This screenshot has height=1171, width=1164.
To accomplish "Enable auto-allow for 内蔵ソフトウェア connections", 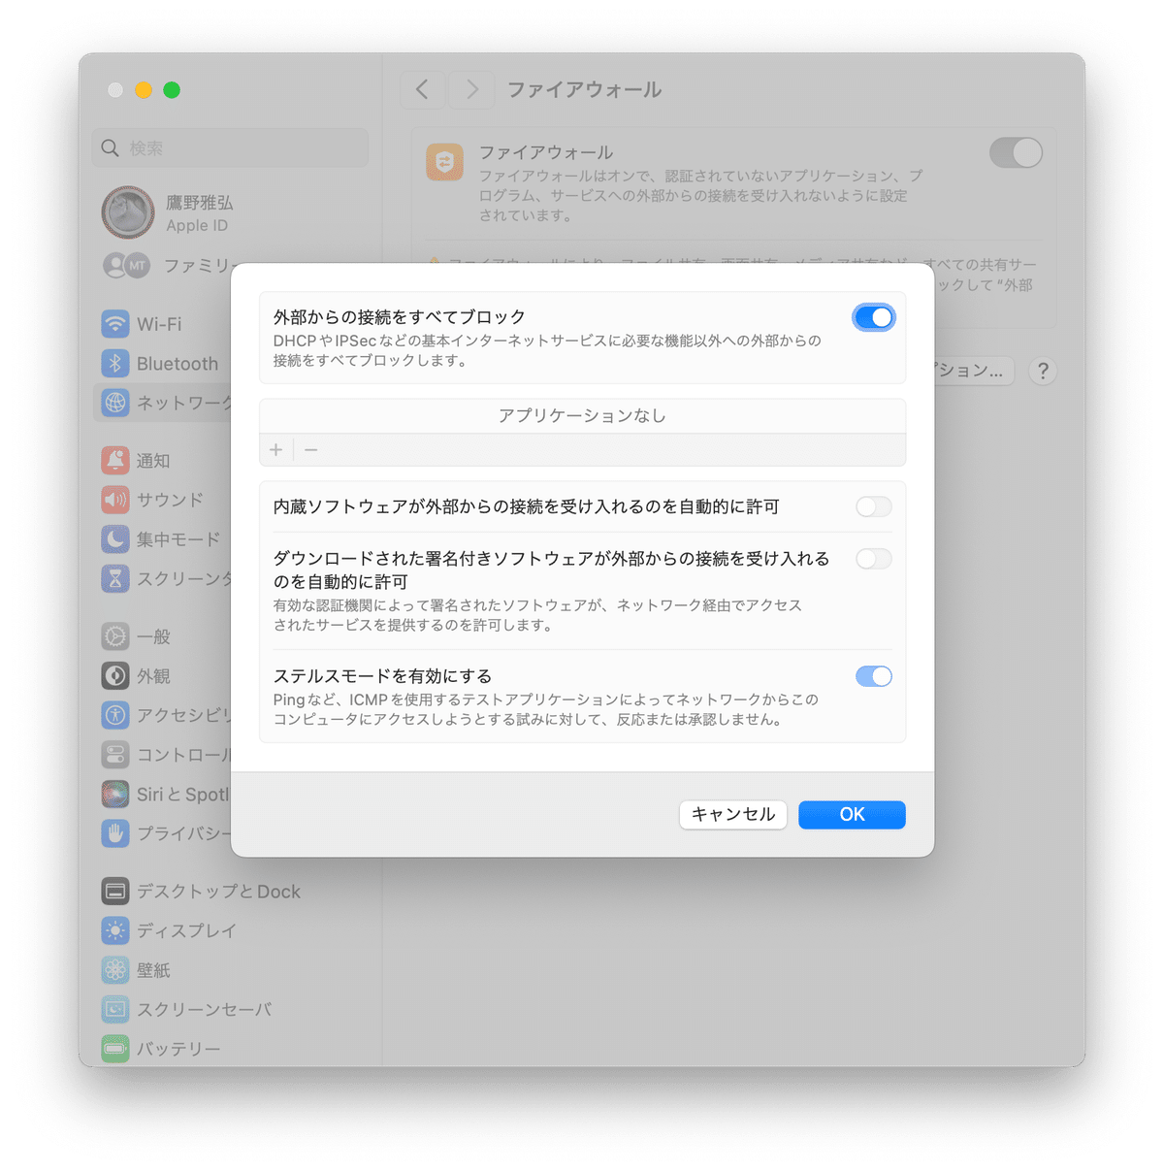I will [x=872, y=506].
